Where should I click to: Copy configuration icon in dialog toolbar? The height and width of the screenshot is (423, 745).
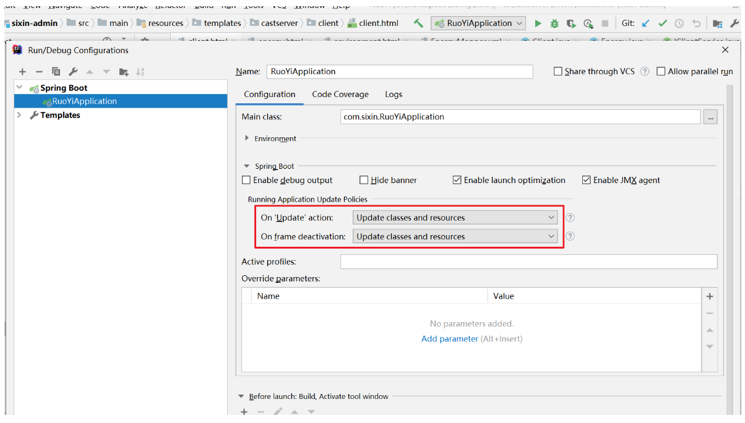click(x=56, y=72)
